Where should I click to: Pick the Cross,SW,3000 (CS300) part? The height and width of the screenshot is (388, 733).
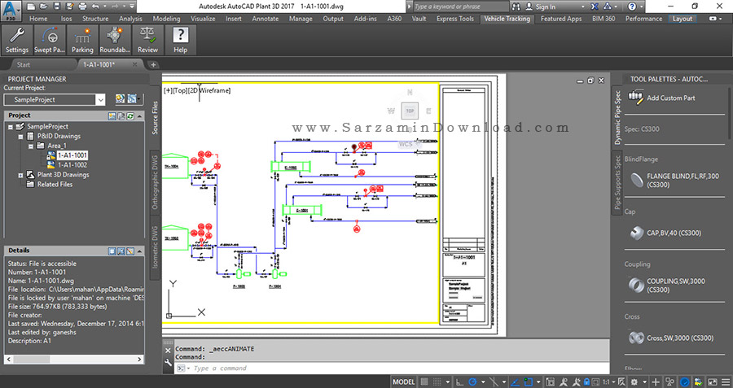point(672,338)
